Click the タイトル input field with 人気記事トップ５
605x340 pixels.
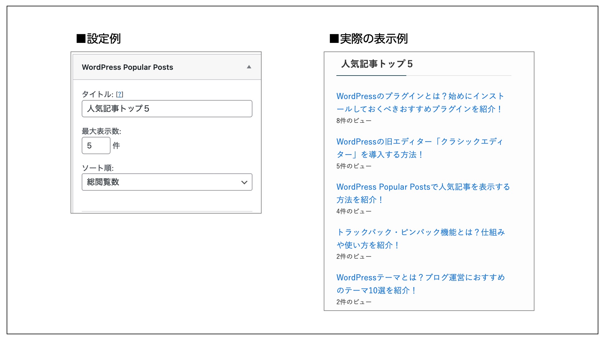click(167, 108)
